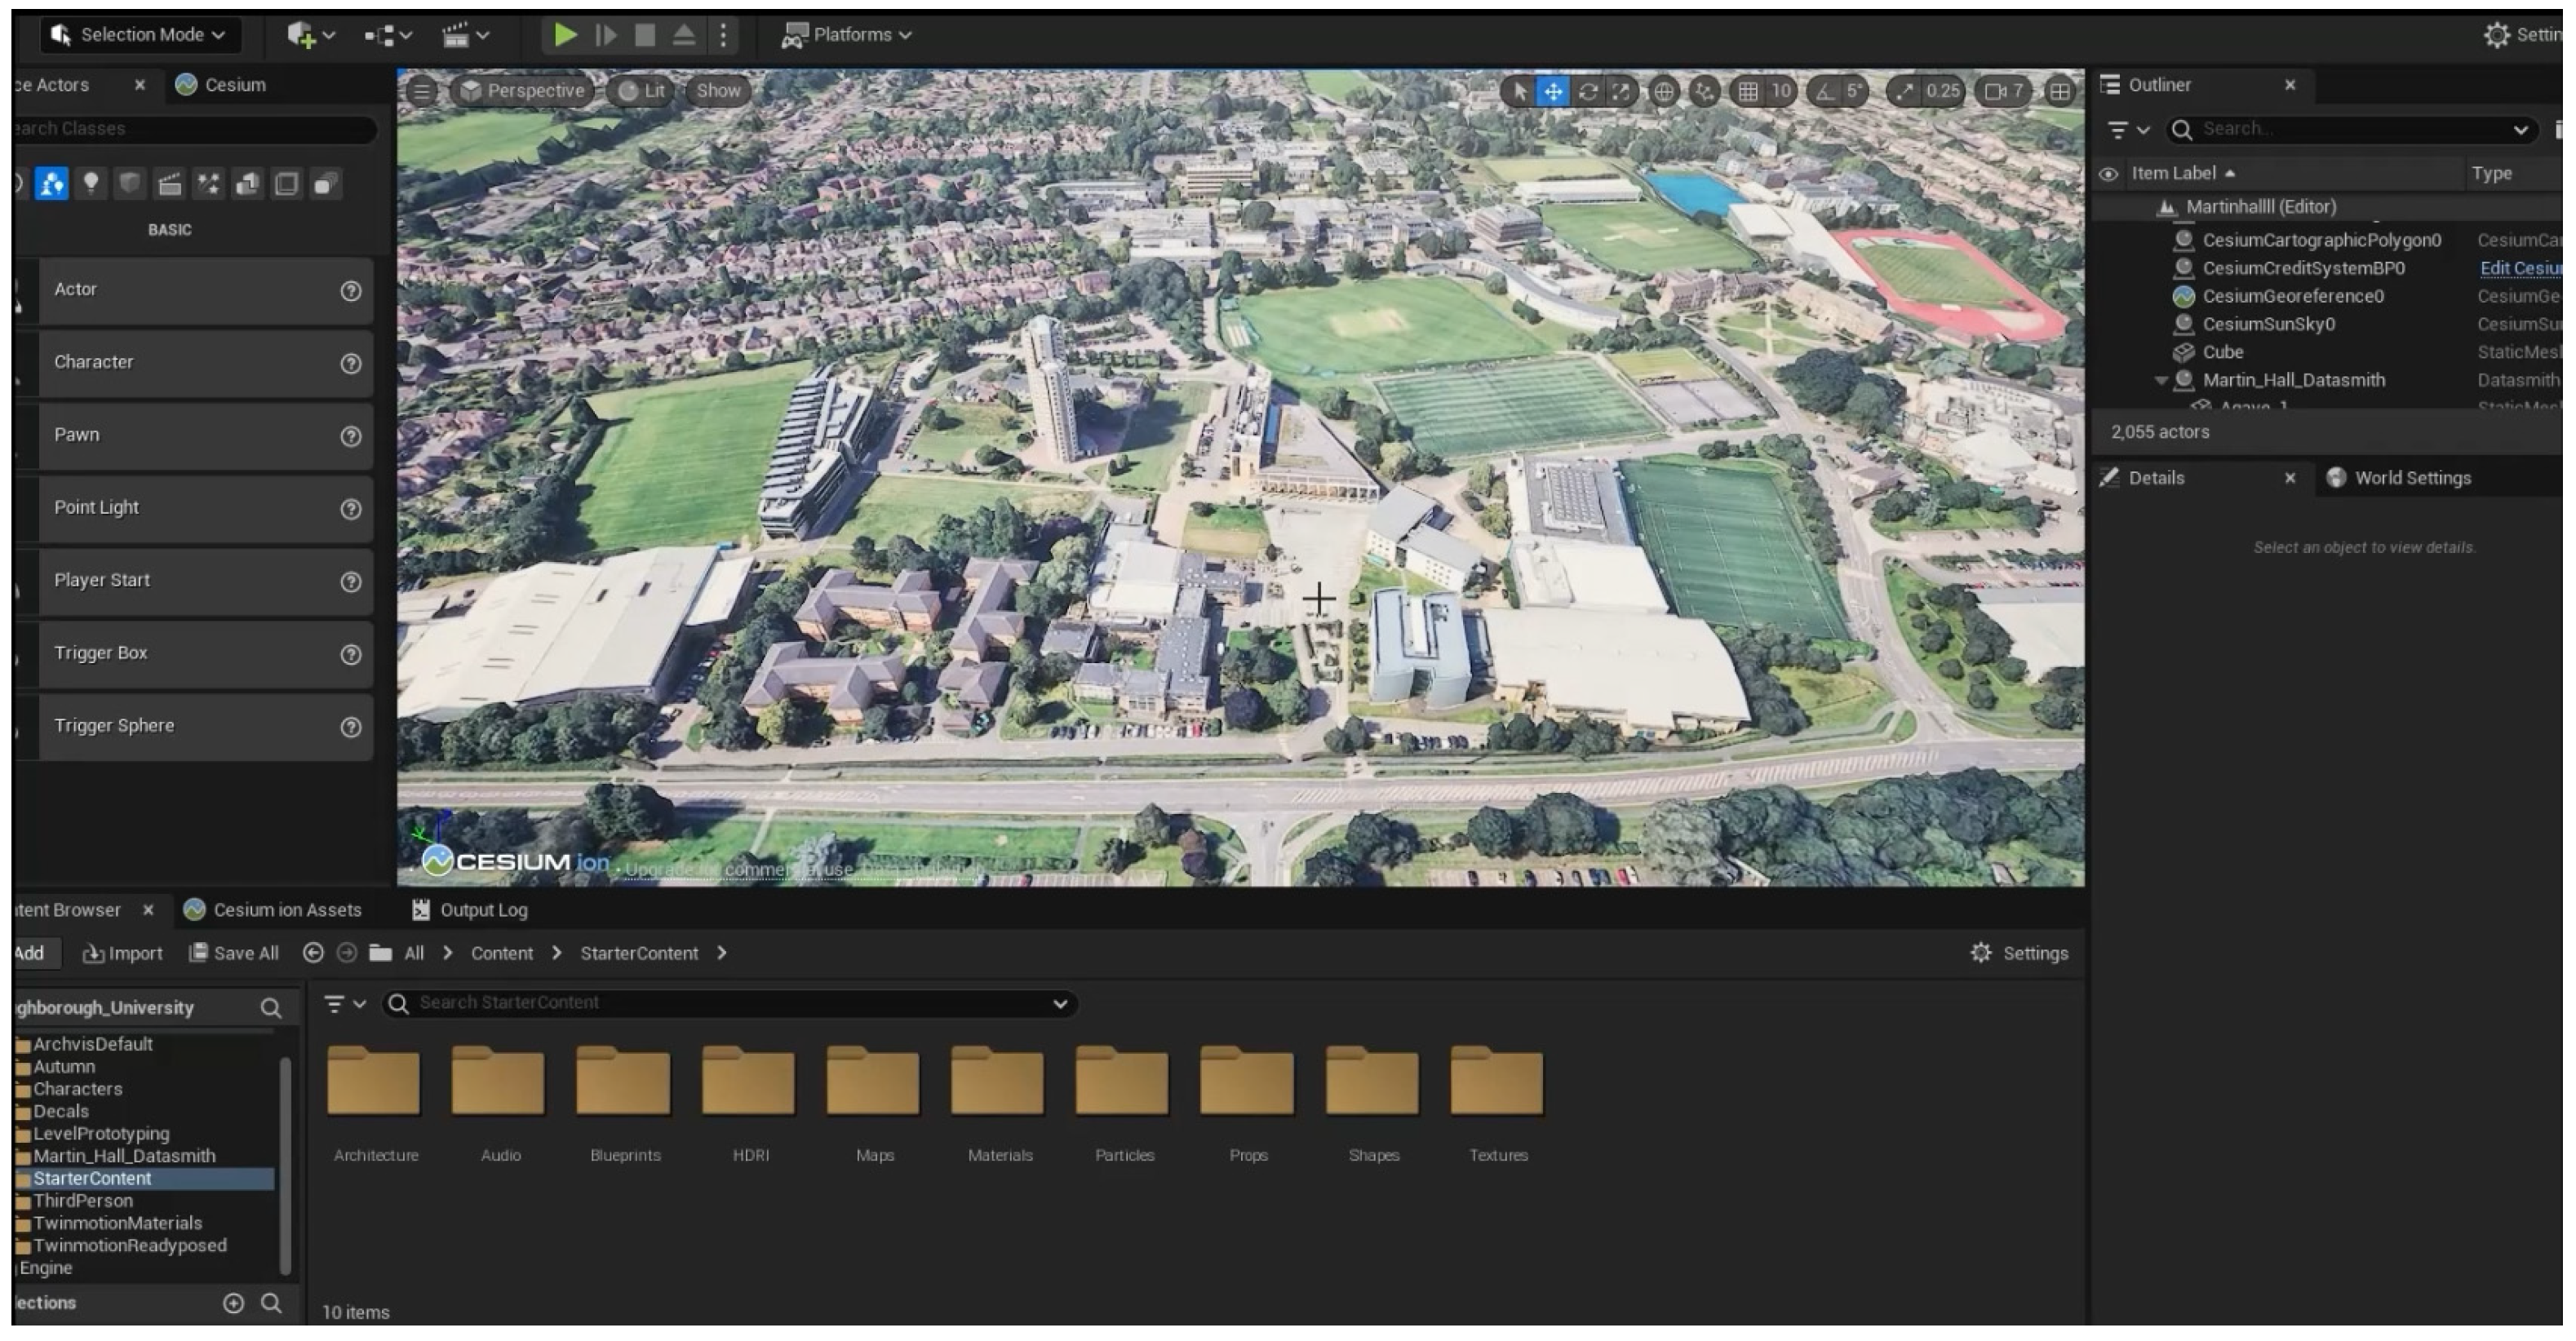Screen dimensions: 2576x1341
Task: Activate the viewport Select cursor tool
Action: click(x=1519, y=92)
